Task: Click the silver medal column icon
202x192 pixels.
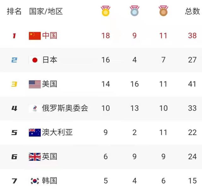Action: (x=134, y=11)
